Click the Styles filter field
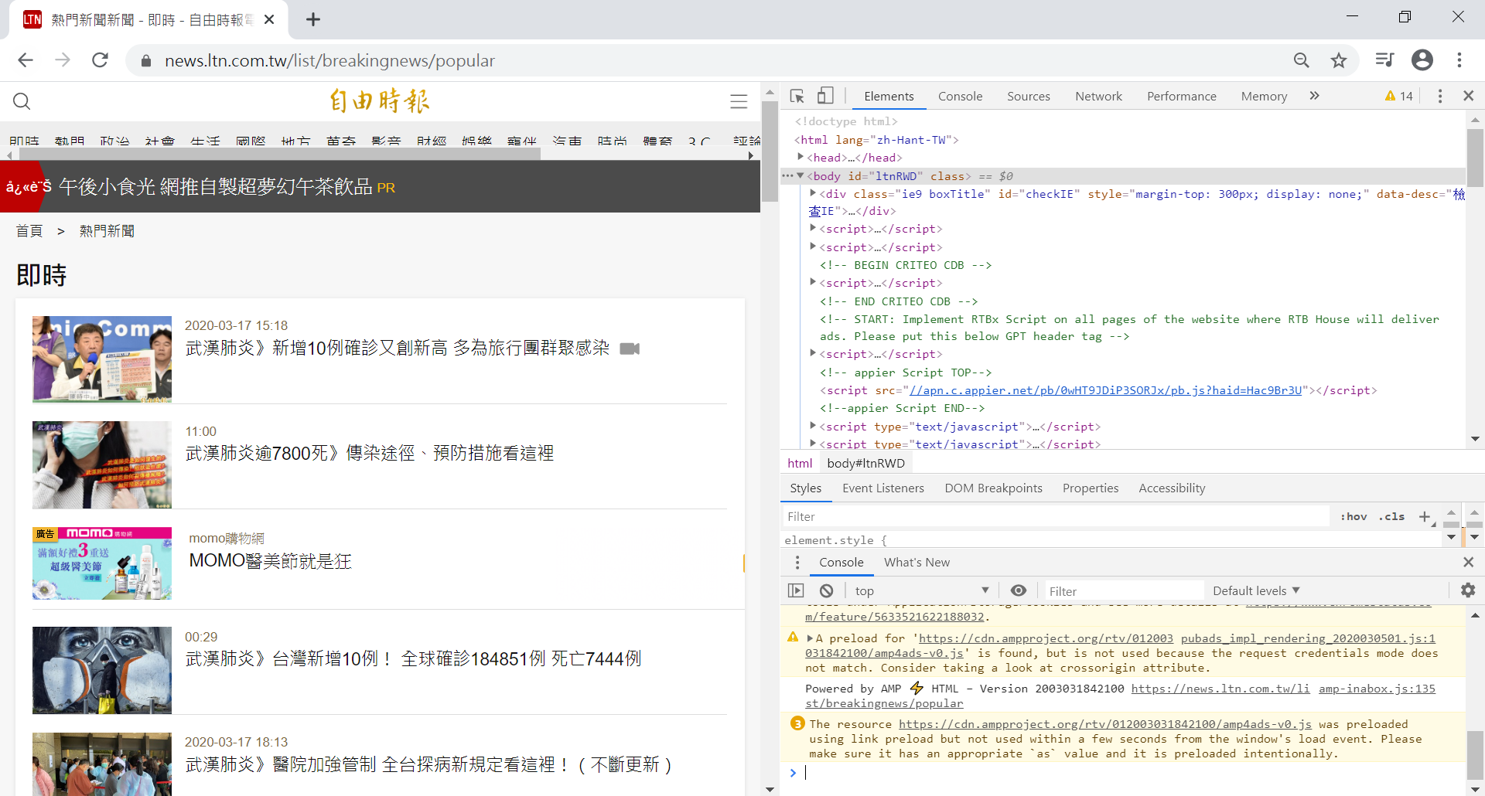This screenshot has height=796, width=1485. pyautogui.click(x=1054, y=516)
